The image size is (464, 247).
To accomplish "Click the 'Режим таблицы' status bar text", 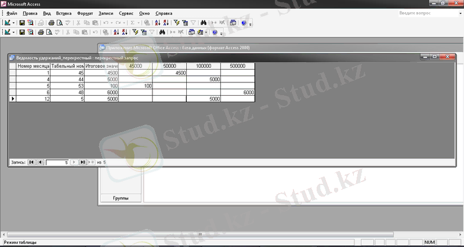I will pos(20,242).
